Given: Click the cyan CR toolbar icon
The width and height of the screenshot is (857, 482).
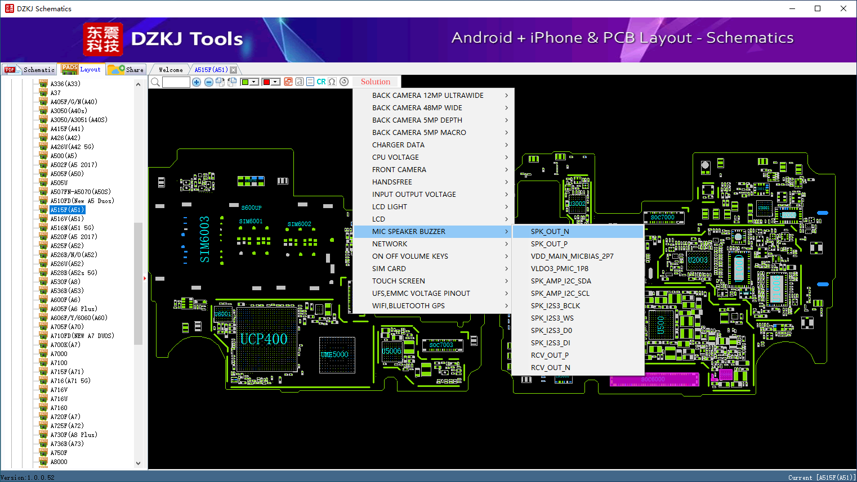Looking at the screenshot, I should (321, 82).
